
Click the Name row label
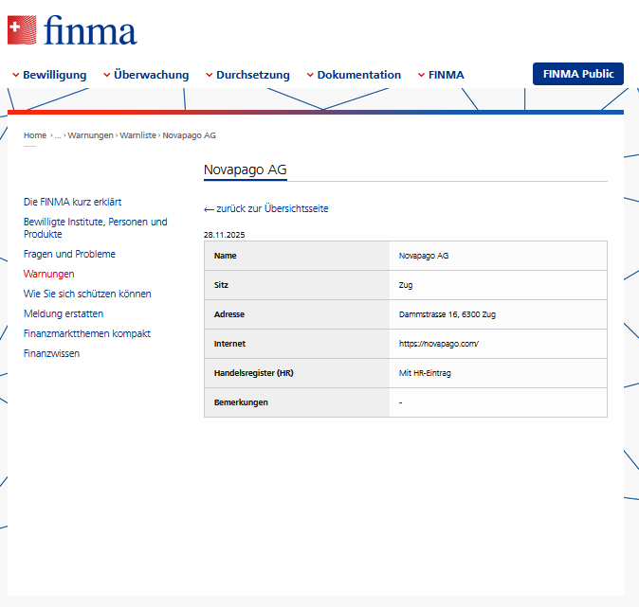(x=225, y=256)
